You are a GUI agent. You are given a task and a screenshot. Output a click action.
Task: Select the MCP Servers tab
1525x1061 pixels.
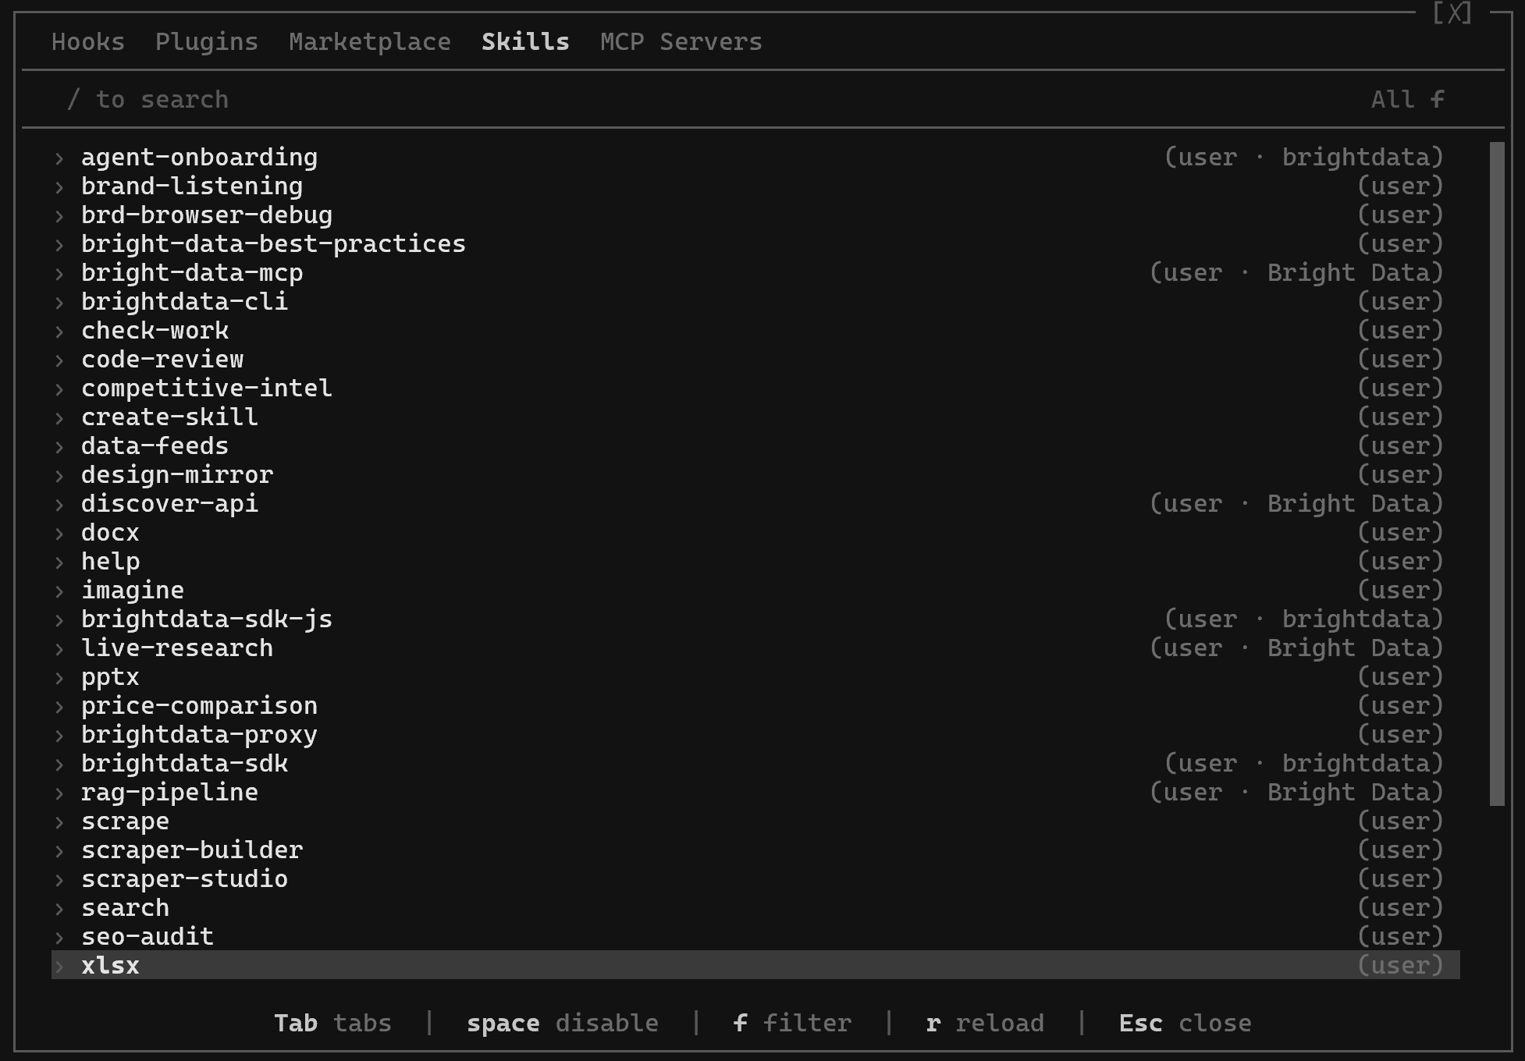tap(681, 41)
